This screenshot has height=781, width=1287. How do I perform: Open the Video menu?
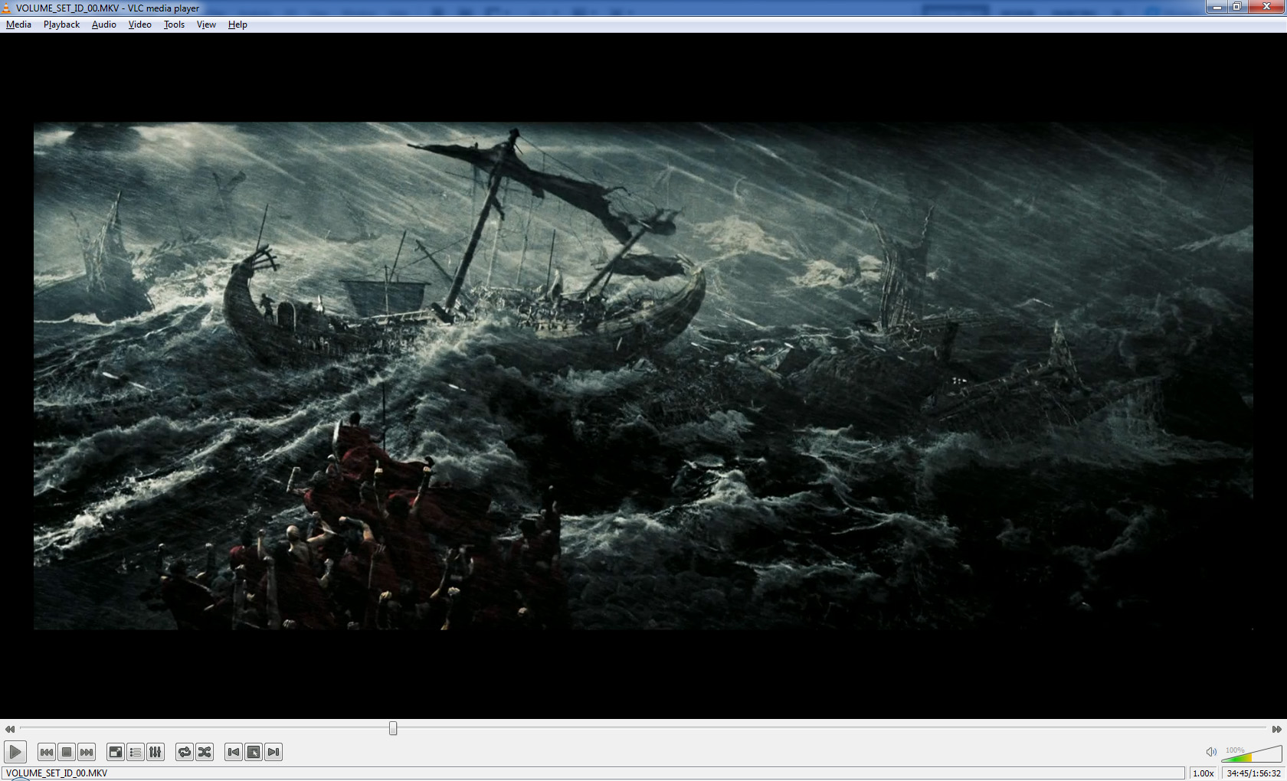[x=140, y=25]
